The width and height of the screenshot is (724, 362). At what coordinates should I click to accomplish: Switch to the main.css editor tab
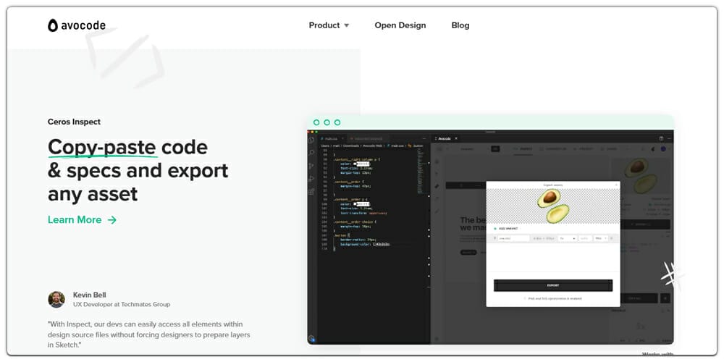(331, 138)
